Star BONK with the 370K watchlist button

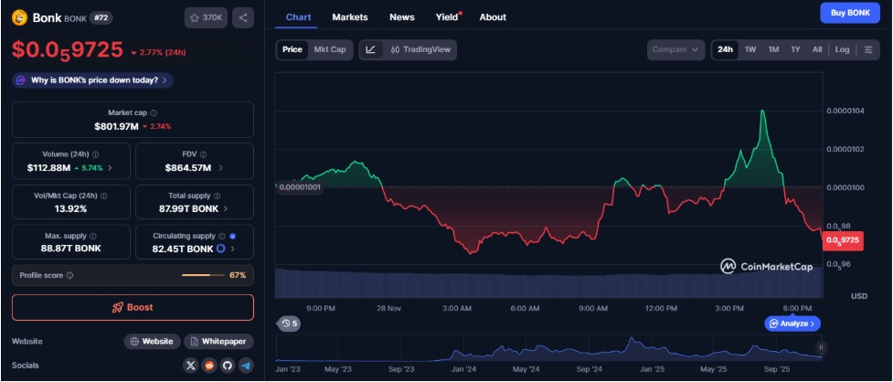[206, 17]
